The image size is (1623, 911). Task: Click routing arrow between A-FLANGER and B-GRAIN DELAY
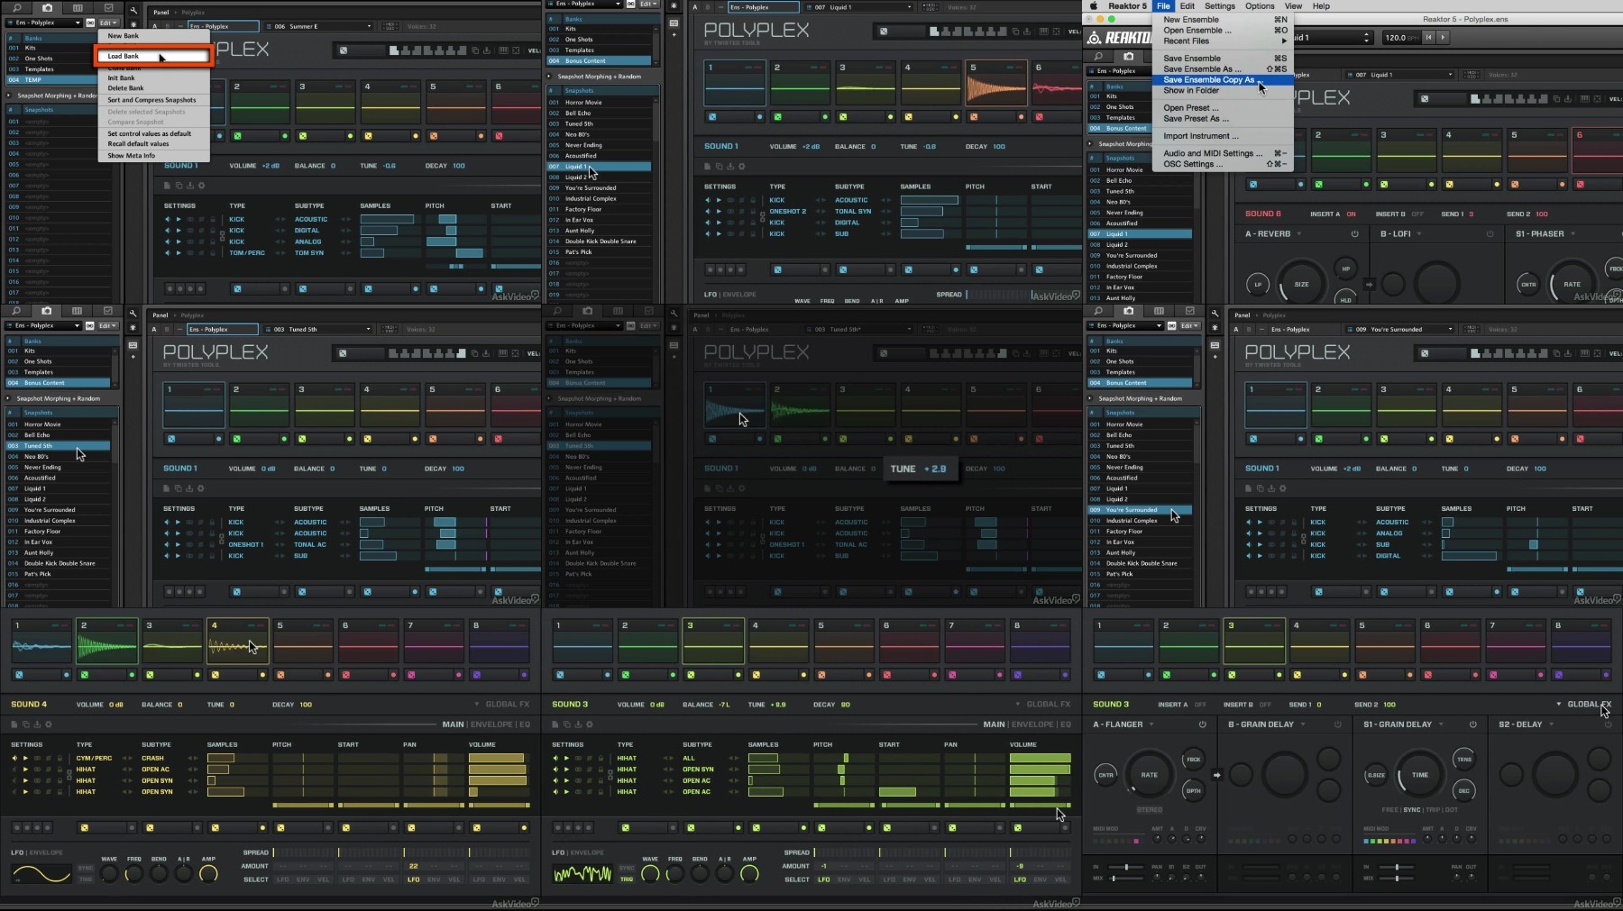pos(1216,775)
